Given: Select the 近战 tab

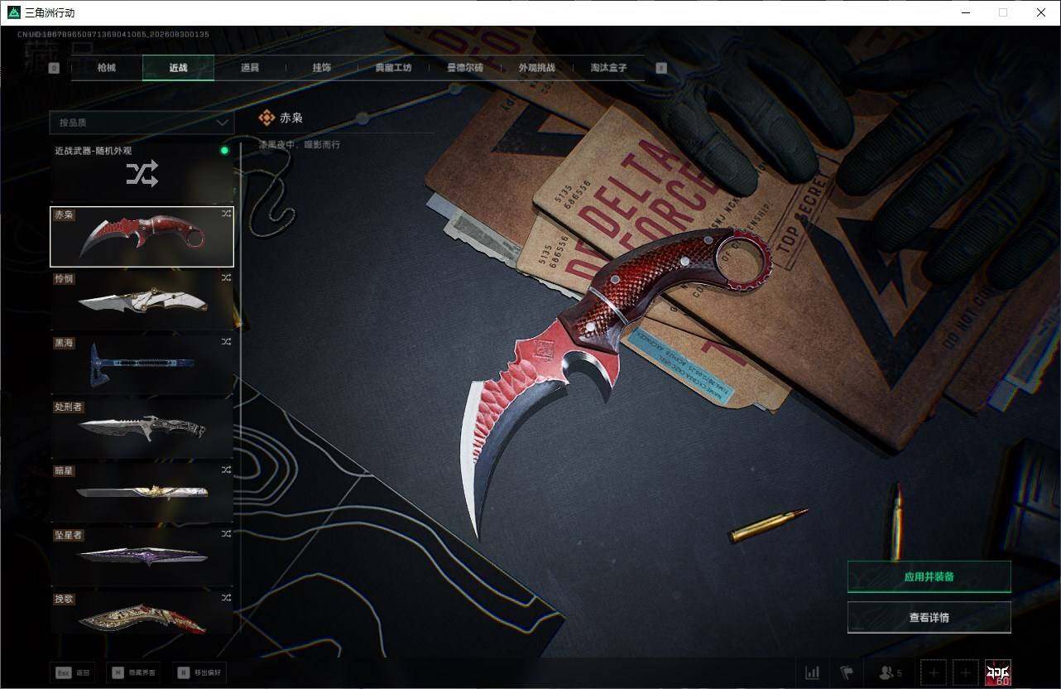Looking at the screenshot, I should pyautogui.click(x=178, y=68).
